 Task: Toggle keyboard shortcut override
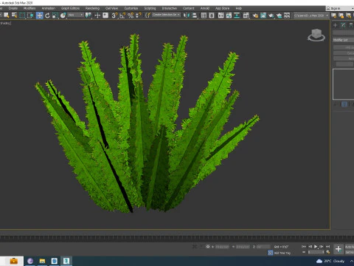tap(105, 16)
